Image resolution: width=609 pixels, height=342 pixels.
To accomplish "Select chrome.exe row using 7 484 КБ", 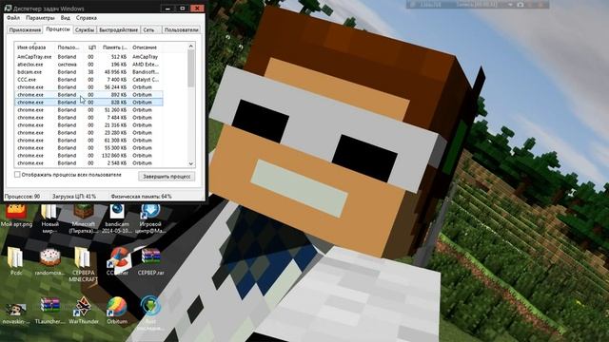I will pos(88,118).
